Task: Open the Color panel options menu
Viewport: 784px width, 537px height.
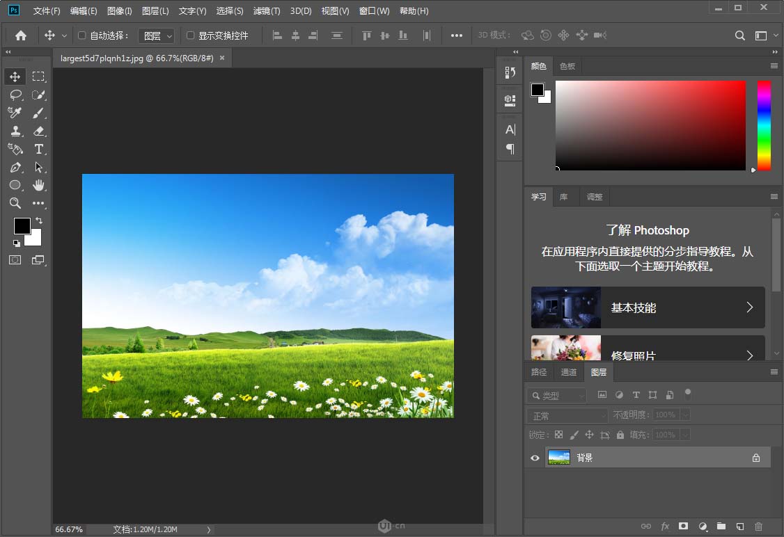Action: [x=774, y=66]
